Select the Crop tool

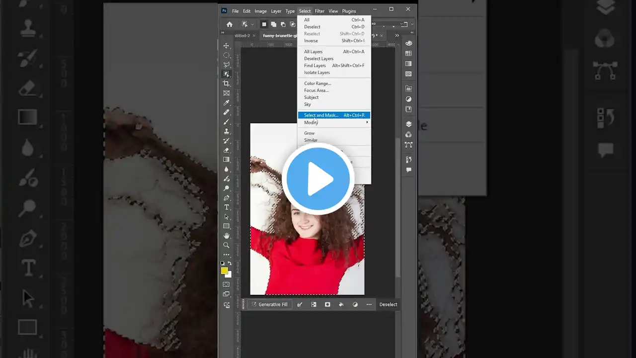(x=227, y=84)
